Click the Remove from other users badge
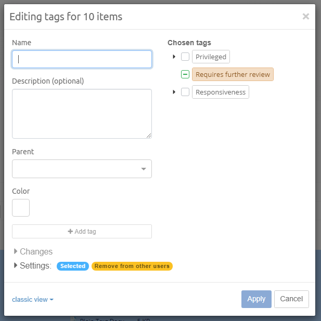The image size is (321, 321). click(132, 266)
